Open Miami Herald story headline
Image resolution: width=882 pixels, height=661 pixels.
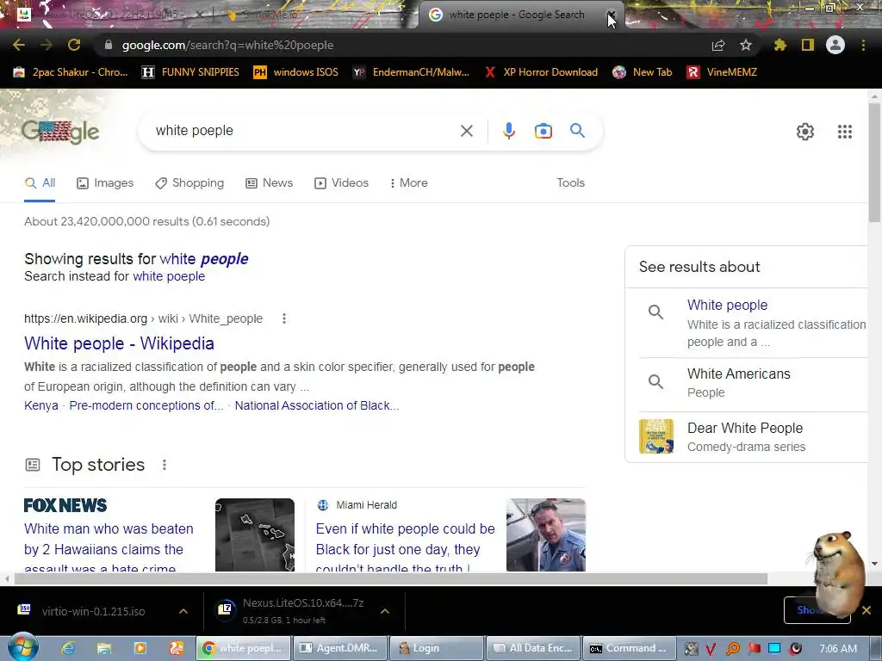coord(405,549)
